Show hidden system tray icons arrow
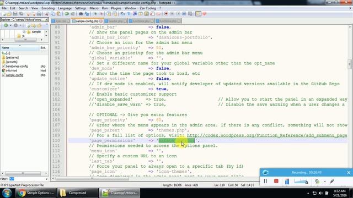Image resolution: width=353 pixels, height=198 pixels. coord(308,193)
